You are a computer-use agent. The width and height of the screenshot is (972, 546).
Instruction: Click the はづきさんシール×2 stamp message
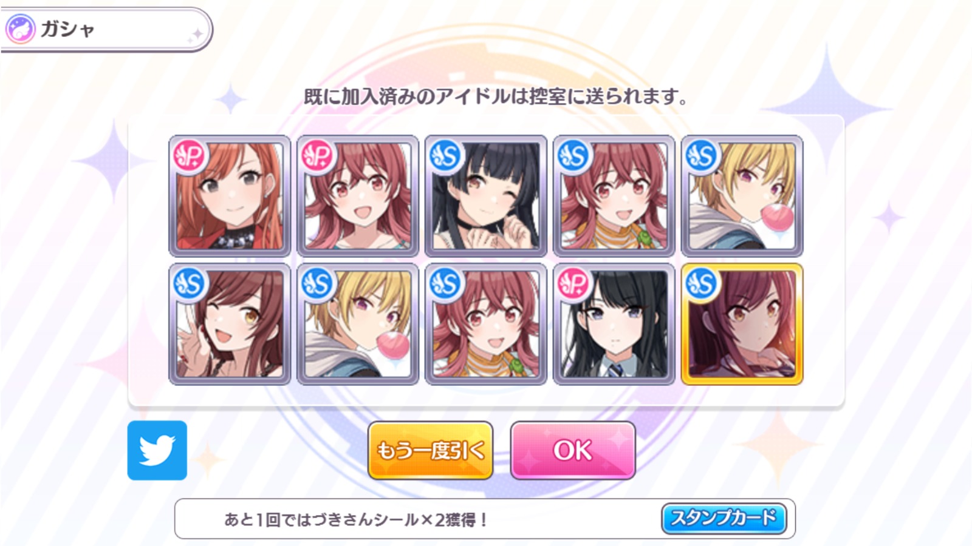355,519
